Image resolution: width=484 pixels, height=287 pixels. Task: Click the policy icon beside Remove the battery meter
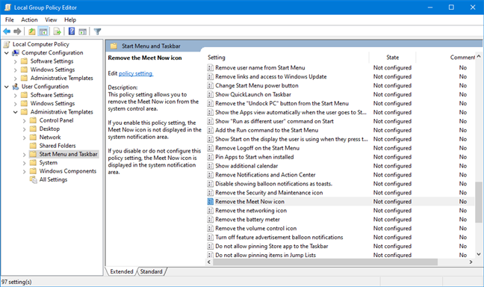tap(210, 219)
